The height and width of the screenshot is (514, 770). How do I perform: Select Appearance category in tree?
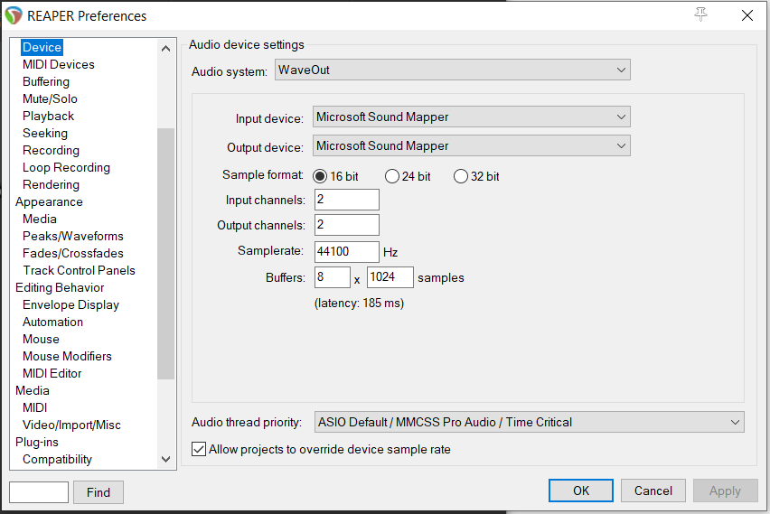coord(49,201)
